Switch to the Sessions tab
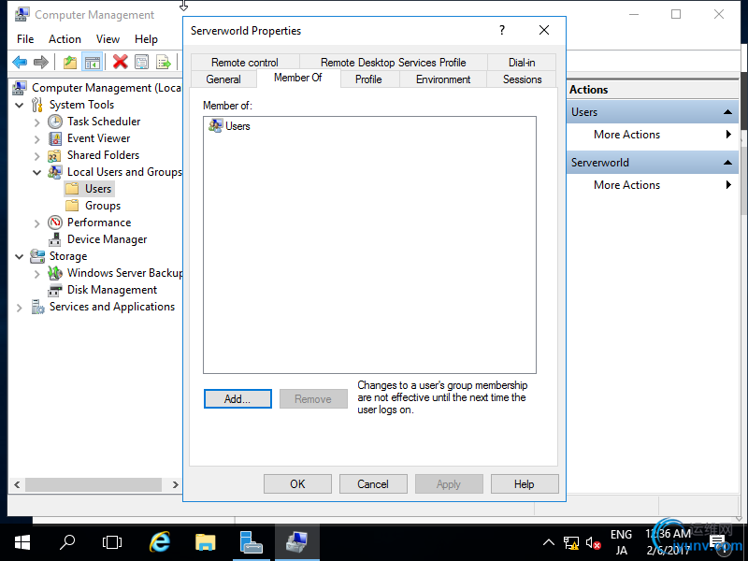 [522, 79]
